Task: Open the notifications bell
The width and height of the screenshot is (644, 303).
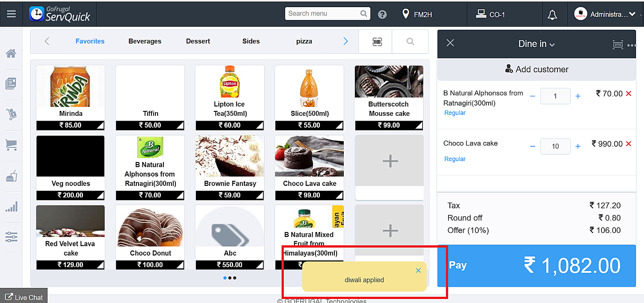Action: [x=552, y=15]
